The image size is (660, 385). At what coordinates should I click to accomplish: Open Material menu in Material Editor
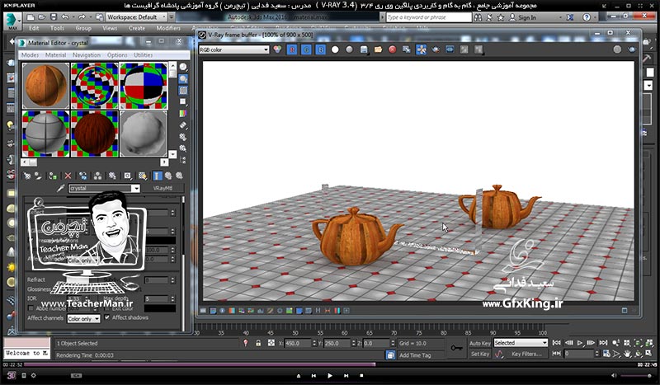pos(55,54)
